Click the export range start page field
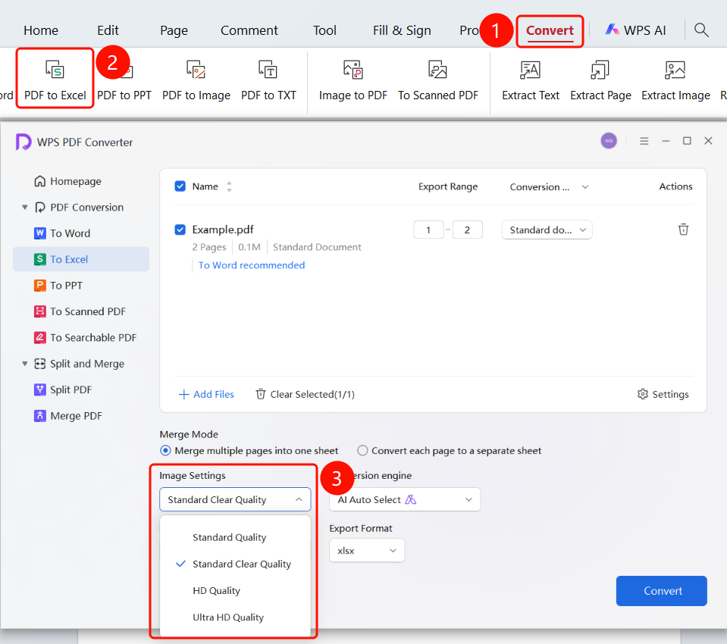 428,230
